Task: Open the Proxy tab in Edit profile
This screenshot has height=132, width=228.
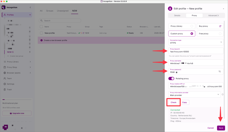Action: [194, 15]
